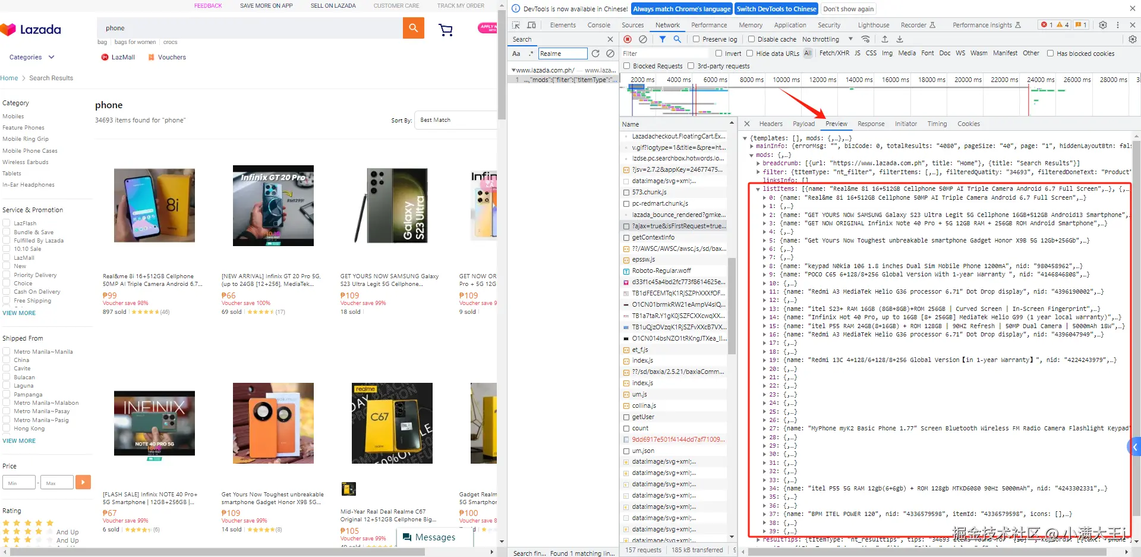Screen dimensions: 1141x557
Task: Click Switch DevTools to Chinese button
Action: pyautogui.click(x=777, y=9)
